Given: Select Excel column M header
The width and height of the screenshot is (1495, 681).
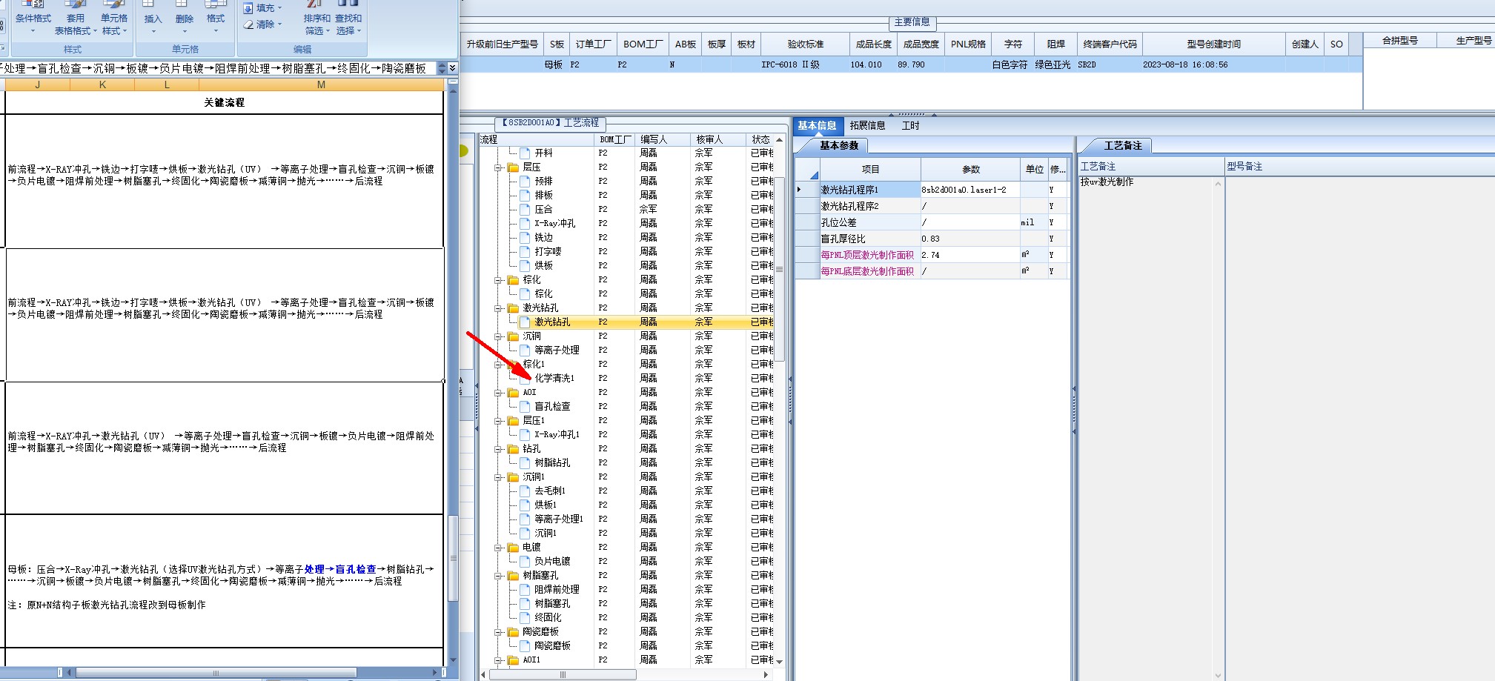Looking at the screenshot, I should (x=321, y=85).
